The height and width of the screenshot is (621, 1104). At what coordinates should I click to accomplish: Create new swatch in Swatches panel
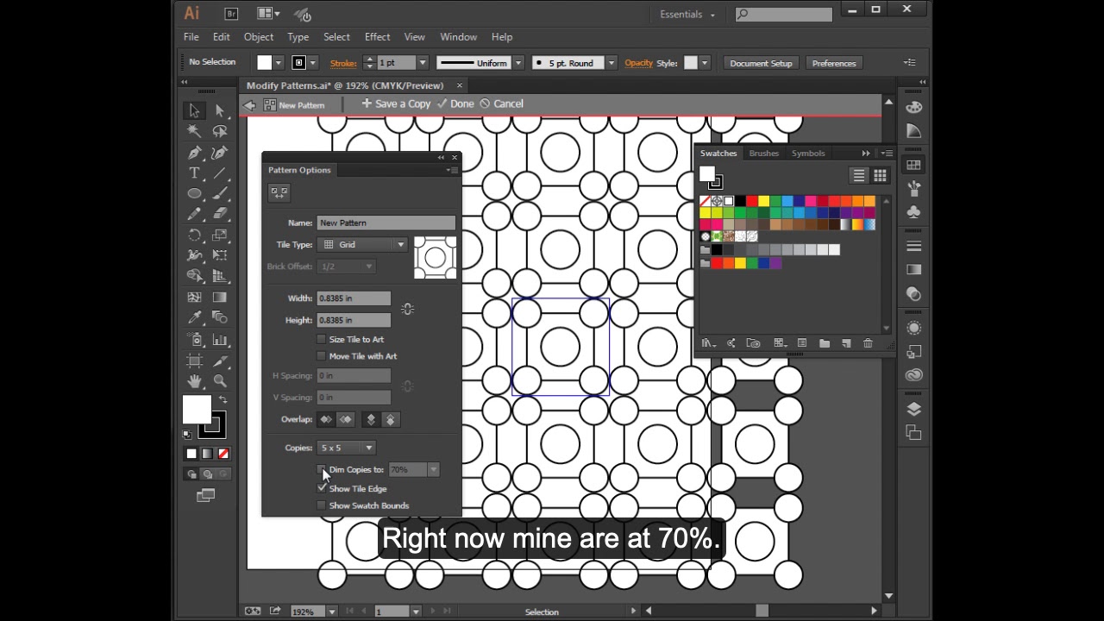(846, 343)
